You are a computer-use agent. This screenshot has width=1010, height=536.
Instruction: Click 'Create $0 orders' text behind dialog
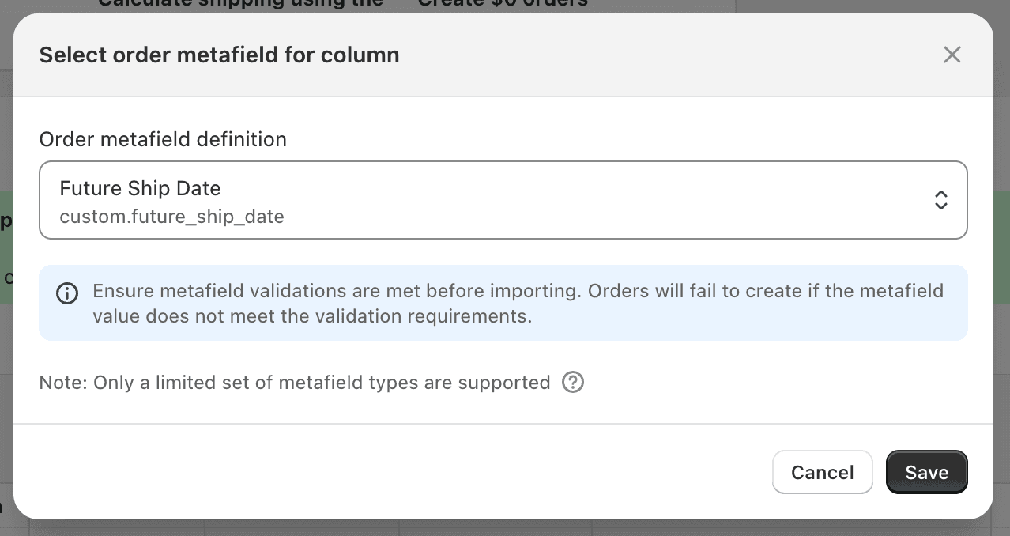[503, 4]
